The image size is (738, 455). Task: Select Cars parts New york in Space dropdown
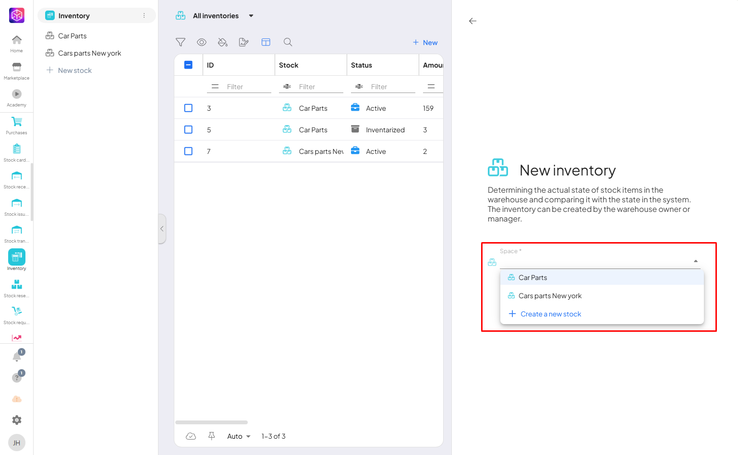click(x=550, y=296)
